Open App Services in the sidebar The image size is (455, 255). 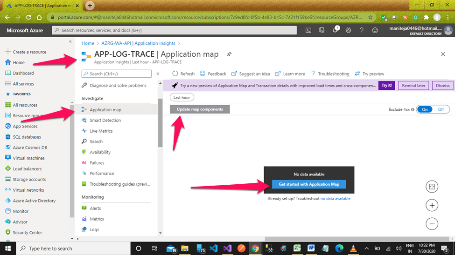(x=21, y=126)
